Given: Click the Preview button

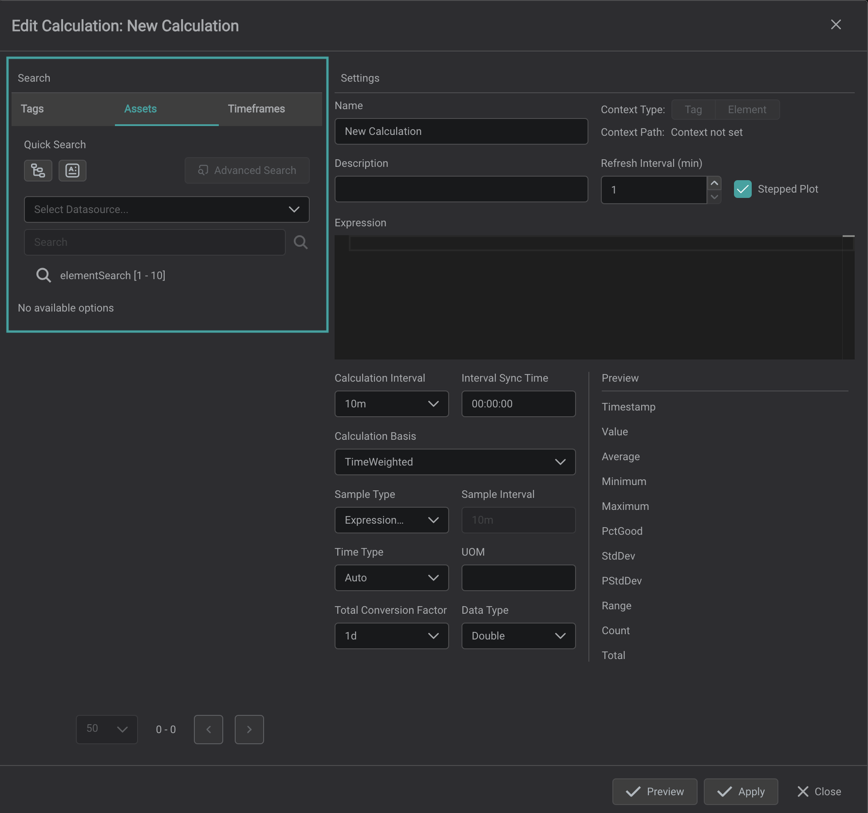Looking at the screenshot, I should (655, 792).
